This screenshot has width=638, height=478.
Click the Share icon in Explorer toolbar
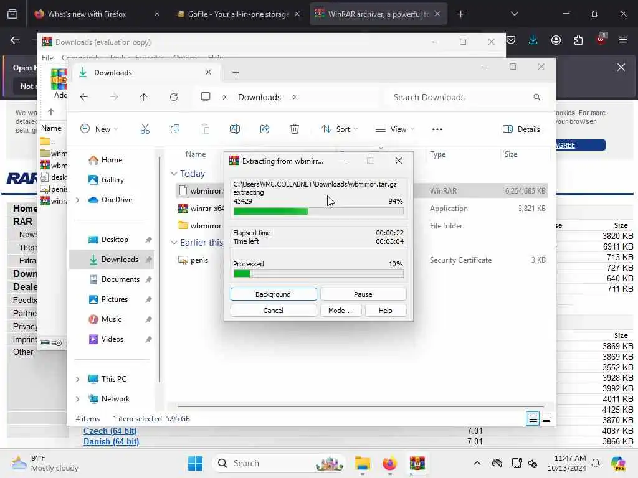click(264, 129)
